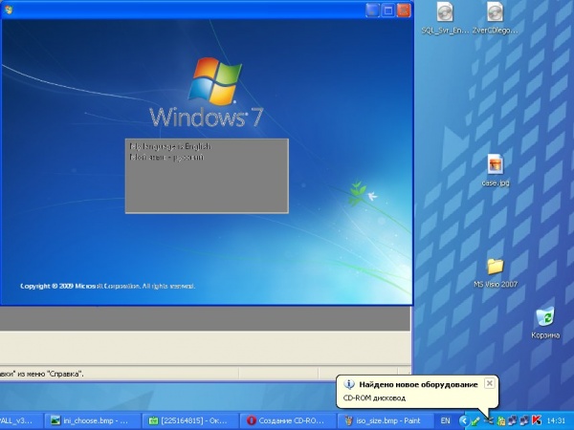The width and height of the screenshot is (574, 430).
Task: Click the "CD-ROM дисковод" balloon text
Action: 374,398
